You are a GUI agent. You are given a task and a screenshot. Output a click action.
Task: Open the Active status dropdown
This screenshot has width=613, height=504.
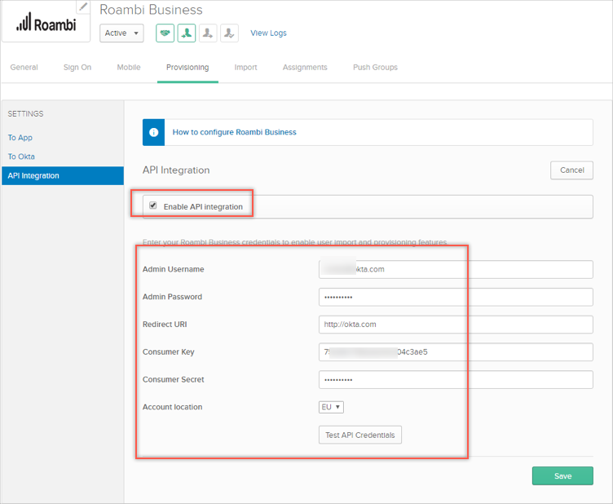point(121,33)
